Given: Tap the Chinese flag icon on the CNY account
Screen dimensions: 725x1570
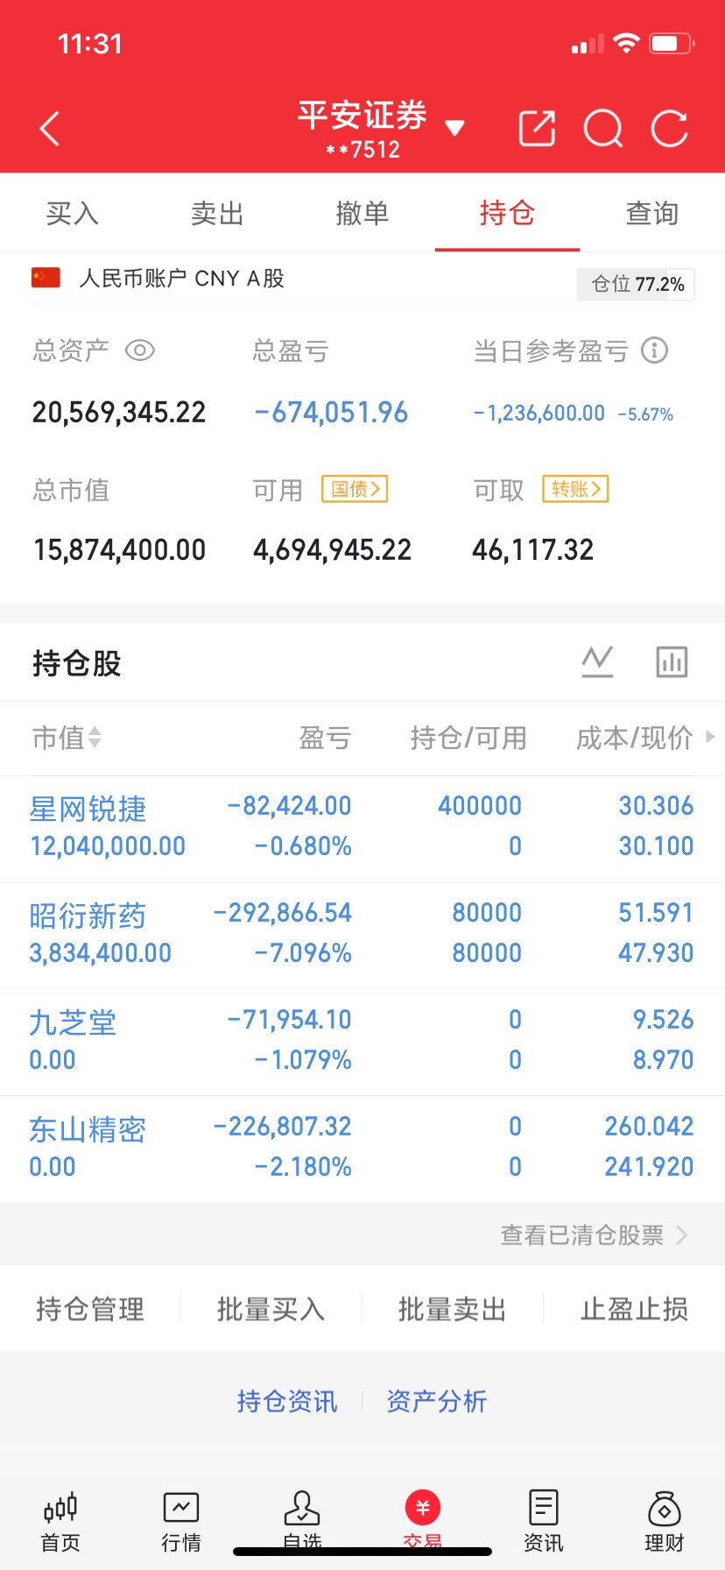Looking at the screenshot, I should click(x=46, y=278).
